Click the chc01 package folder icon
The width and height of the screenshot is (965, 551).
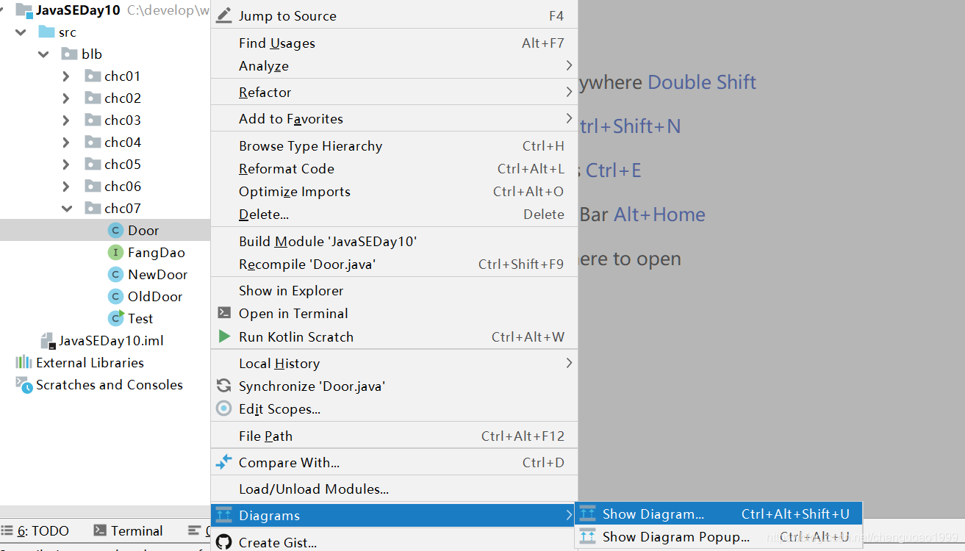point(93,76)
